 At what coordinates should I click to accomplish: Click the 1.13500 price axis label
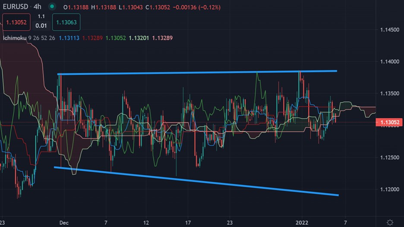390,94
